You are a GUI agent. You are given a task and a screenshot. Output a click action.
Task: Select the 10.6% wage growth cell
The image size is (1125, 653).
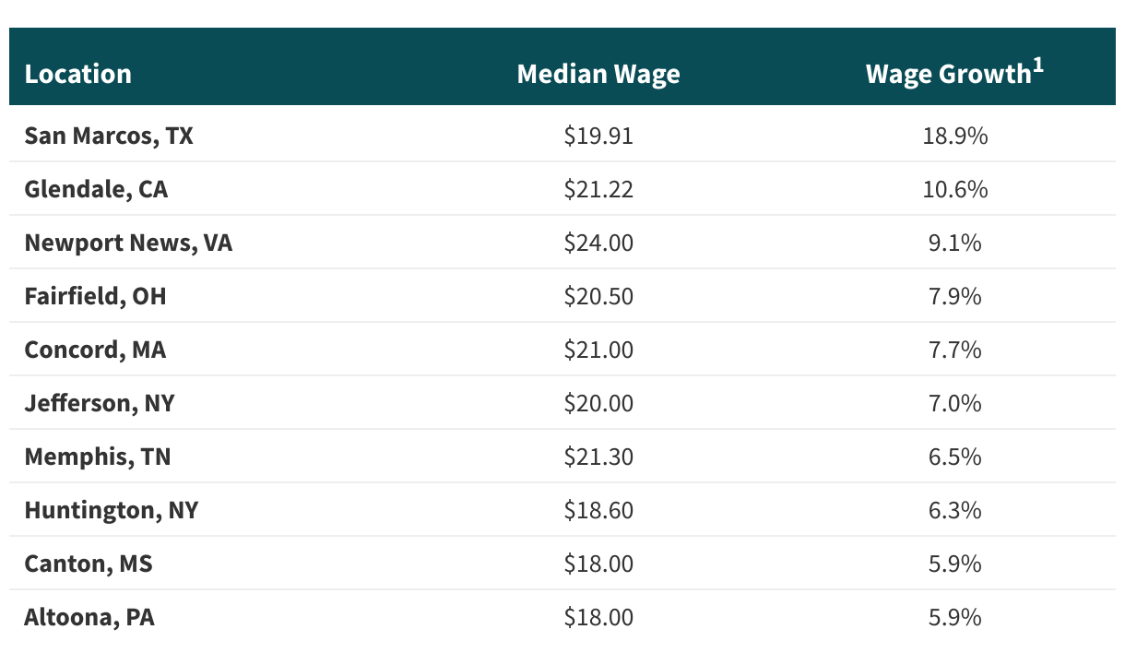(x=954, y=190)
